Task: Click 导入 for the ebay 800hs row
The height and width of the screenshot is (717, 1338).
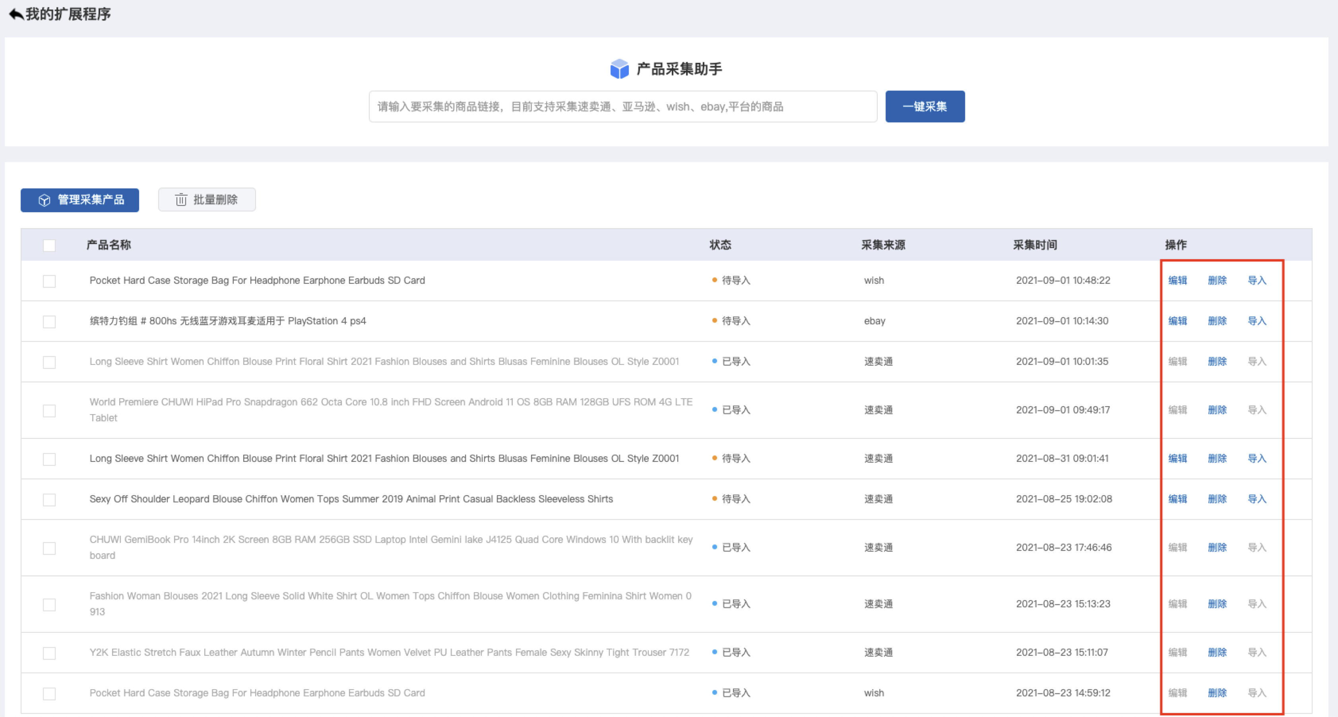Action: click(1257, 321)
